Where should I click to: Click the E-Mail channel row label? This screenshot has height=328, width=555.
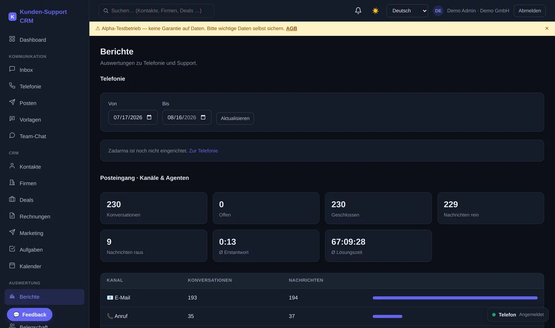(122, 298)
